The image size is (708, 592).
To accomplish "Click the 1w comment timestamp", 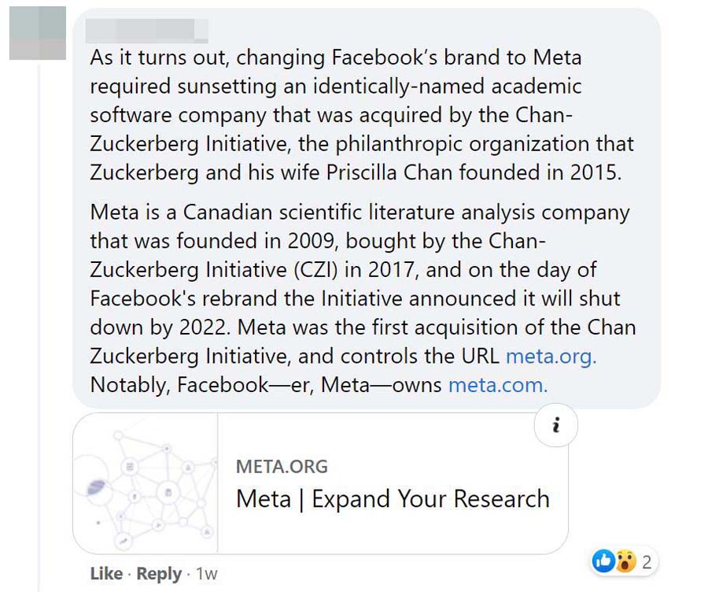I will tap(207, 574).
